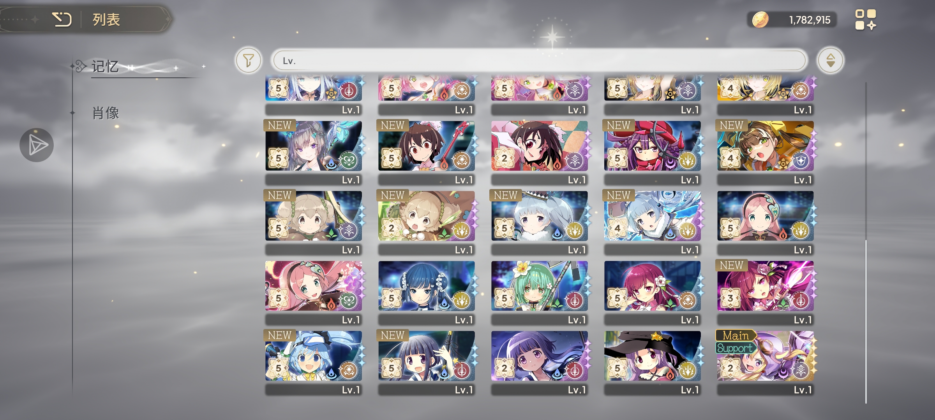
Task: Switch to the 肖像 tab
Action: coord(106,113)
